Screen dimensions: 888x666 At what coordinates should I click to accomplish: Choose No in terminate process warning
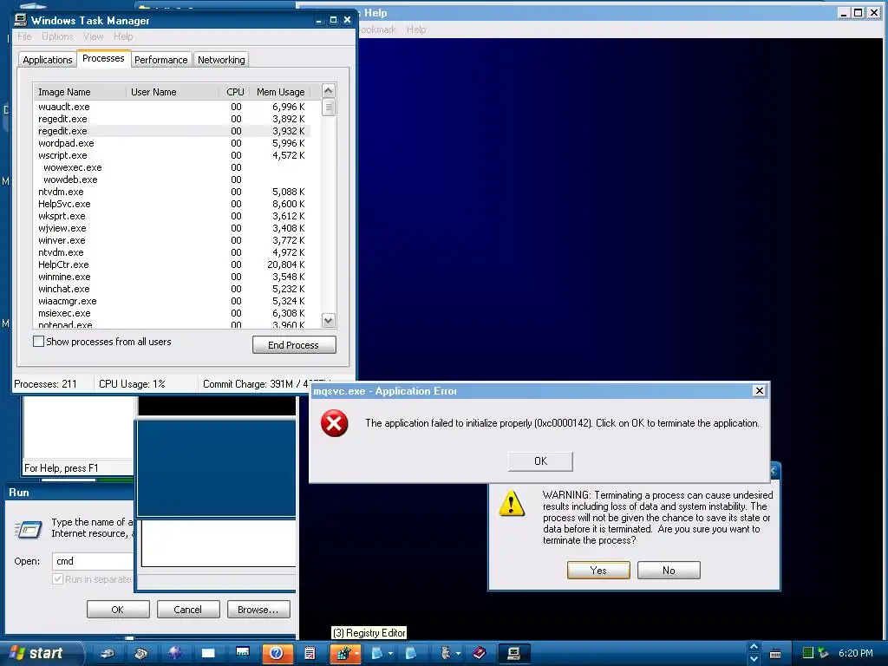click(669, 571)
